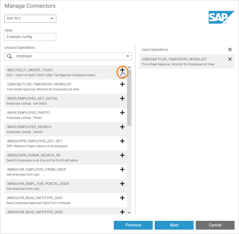Add /MIVE/EMPLOYEE_GET_DETAIL operation
The height and width of the screenshot is (234, 239).
tap(122, 98)
